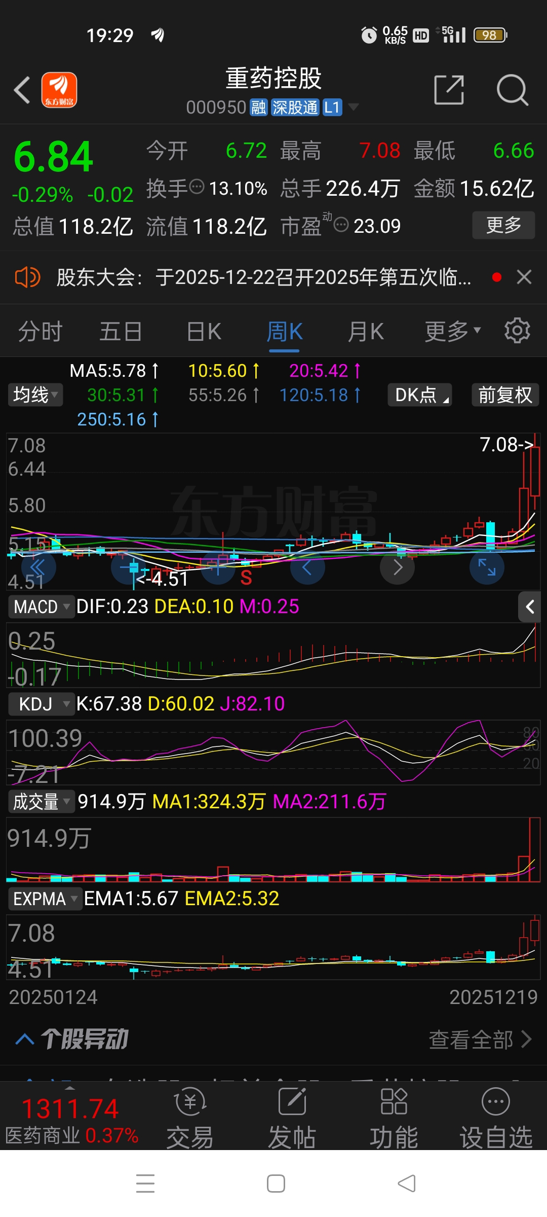Tap the Android home button
547x1217 pixels.
[276, 1184]
